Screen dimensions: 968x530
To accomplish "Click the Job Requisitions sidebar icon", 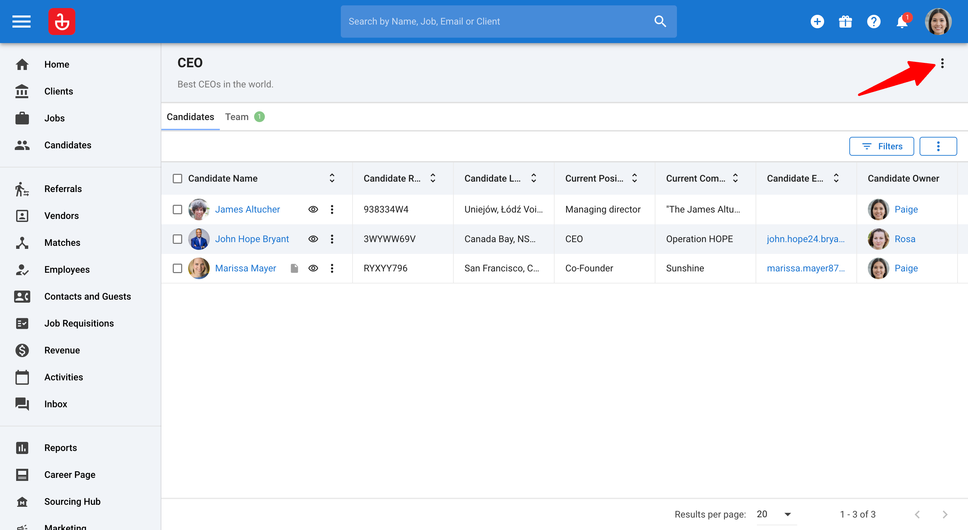I will (x=22, y=324).
